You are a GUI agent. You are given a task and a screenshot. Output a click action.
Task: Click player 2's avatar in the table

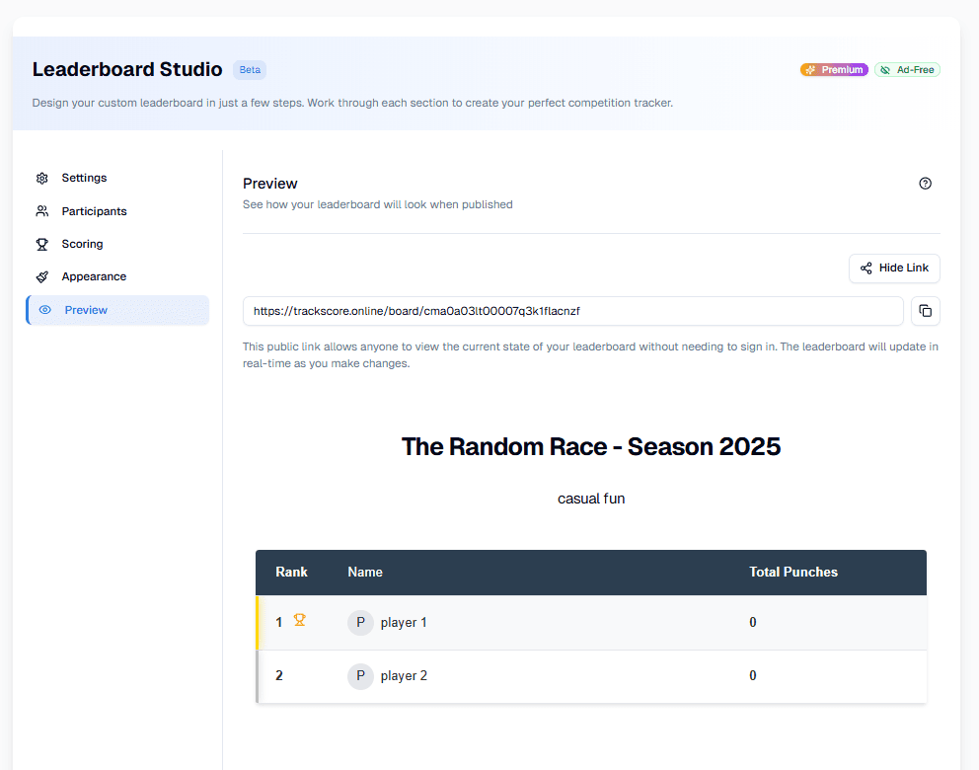tap(360, 675)
